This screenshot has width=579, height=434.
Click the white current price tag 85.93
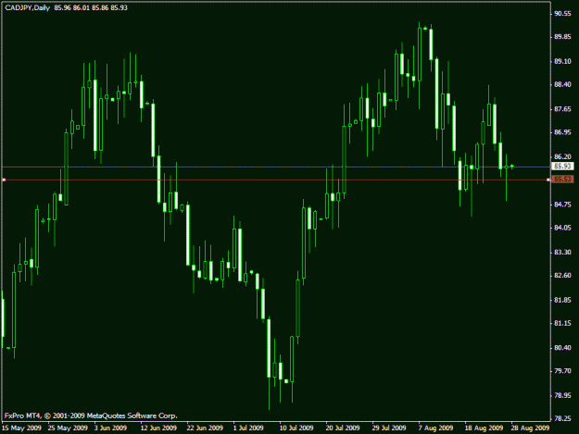(562, 167)
